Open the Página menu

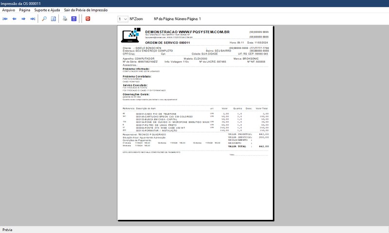tap(25, 10)
